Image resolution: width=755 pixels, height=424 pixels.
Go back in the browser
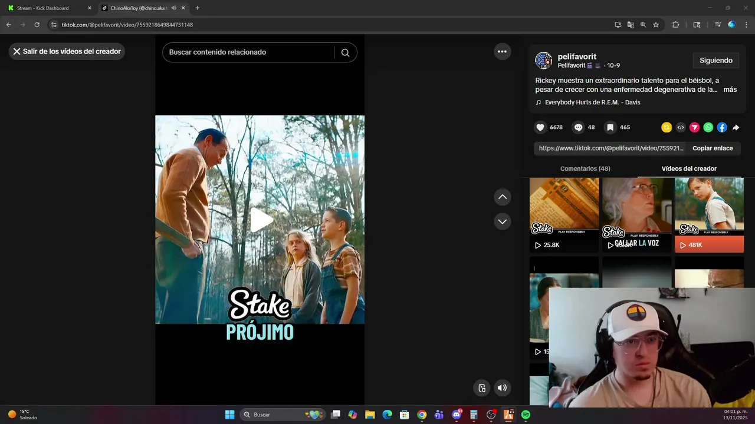click(9, 25)
